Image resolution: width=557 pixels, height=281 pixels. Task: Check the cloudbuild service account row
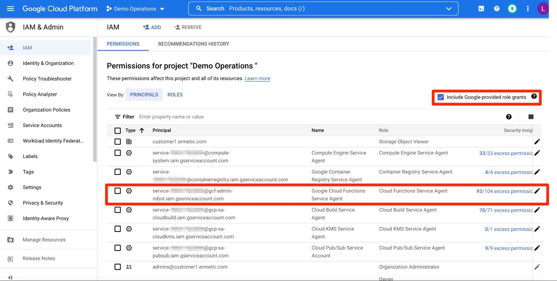118,210
